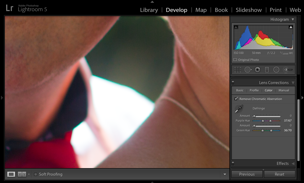304x183 pixels.
Task: Select the Adjustment Brush tool
Action: pyautogui.click(x=287, y=69)
